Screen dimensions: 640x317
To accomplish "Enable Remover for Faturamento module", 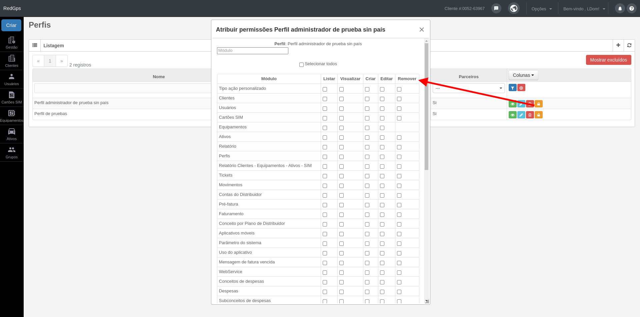I will tap(399, 215).
